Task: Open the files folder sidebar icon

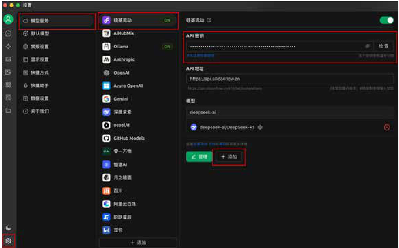Action: click(9, 111)
